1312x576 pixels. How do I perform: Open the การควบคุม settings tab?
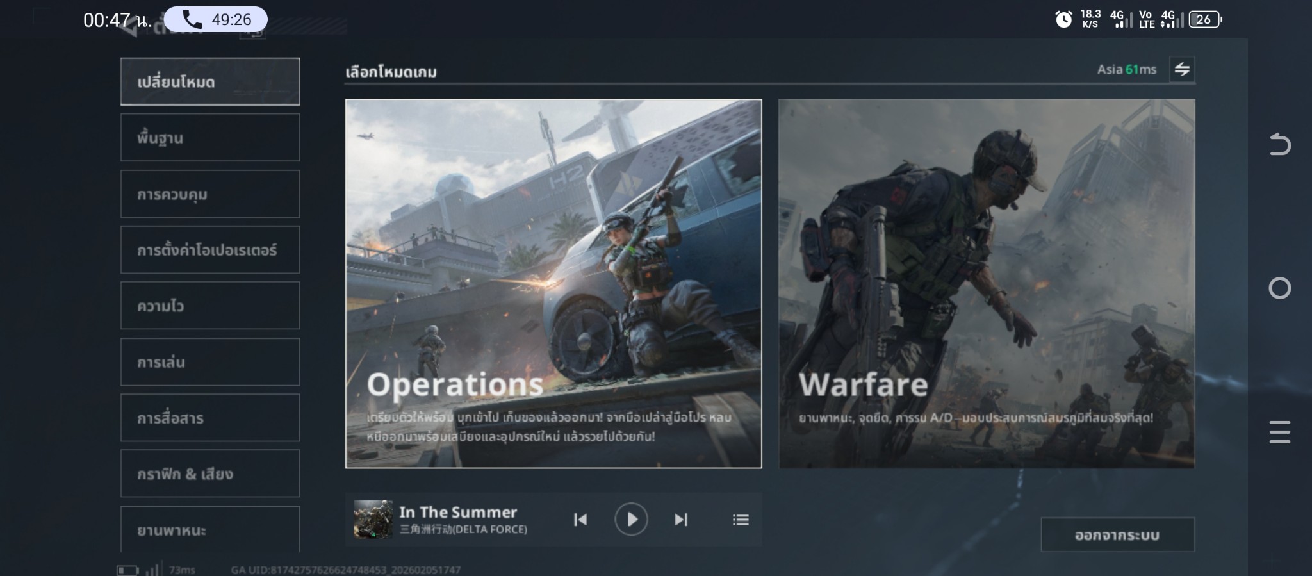click(x=210, y=193)
